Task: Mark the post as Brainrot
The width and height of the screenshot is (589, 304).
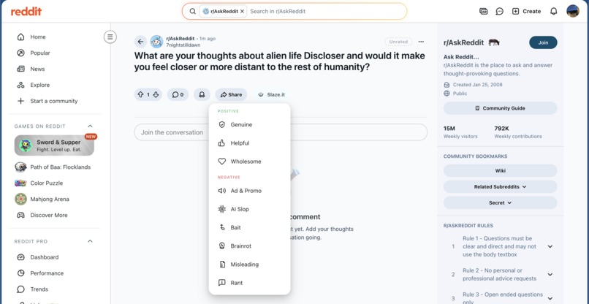Action: 249,246
